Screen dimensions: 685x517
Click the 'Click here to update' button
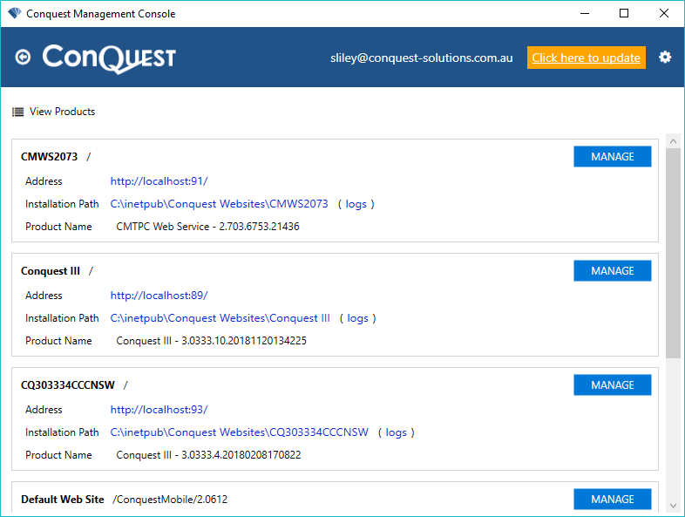(586, 58)
